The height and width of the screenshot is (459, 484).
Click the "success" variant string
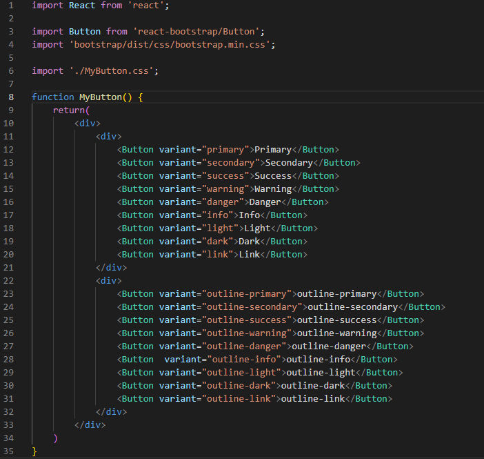225,175
